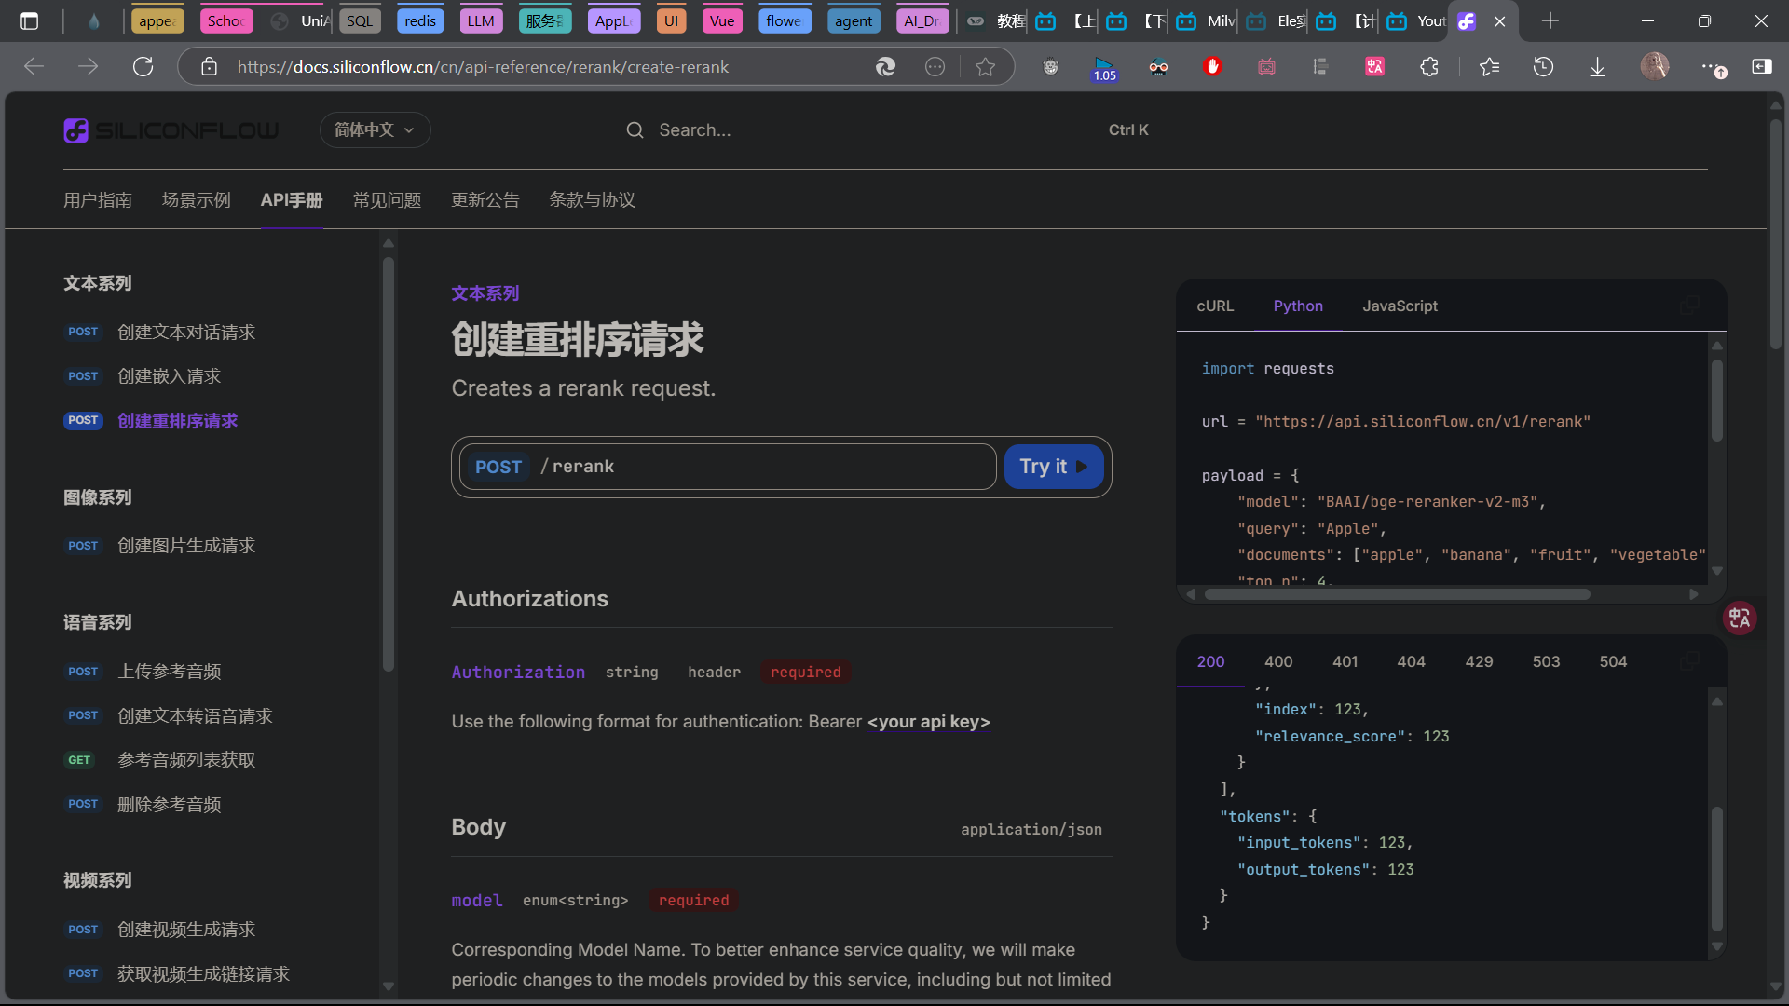1789x1006 pixels.
Task: Open the tab actions menu icon
Action: coord(30,20)
